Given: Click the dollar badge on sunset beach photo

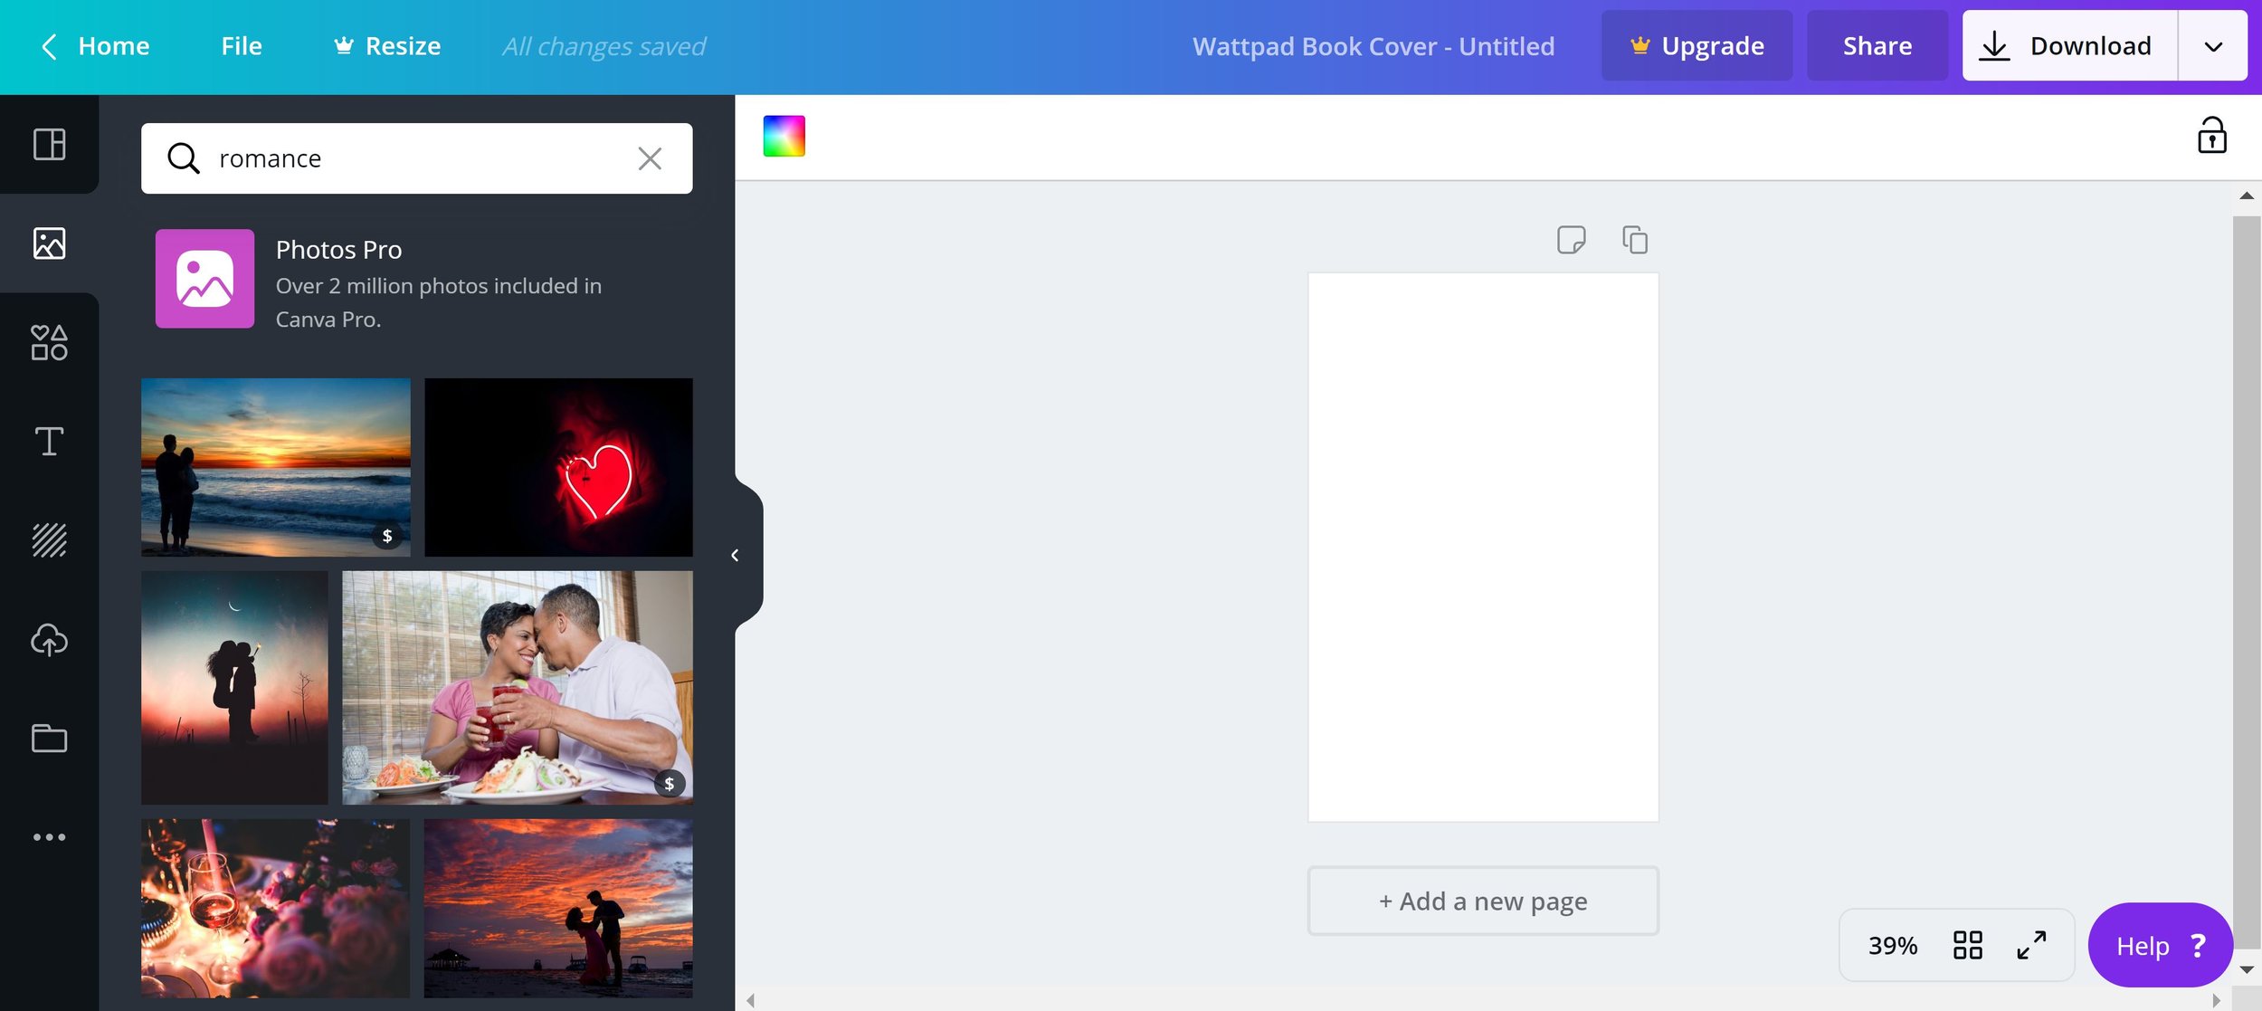Looking at the screenshot, I should 387,536.
